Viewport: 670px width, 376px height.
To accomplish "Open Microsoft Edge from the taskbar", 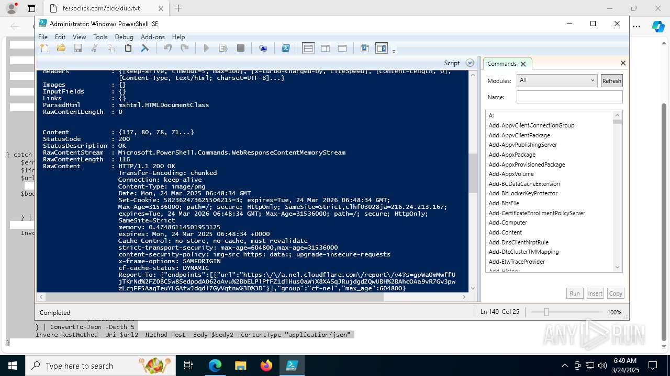I will click(215, 366).
